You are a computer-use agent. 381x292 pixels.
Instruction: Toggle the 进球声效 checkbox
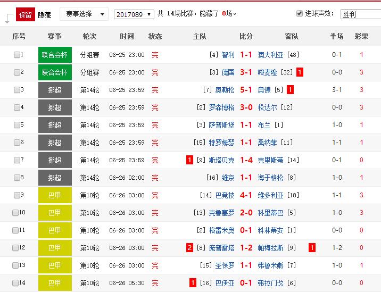pyautogui.click(x=299, y=13)
